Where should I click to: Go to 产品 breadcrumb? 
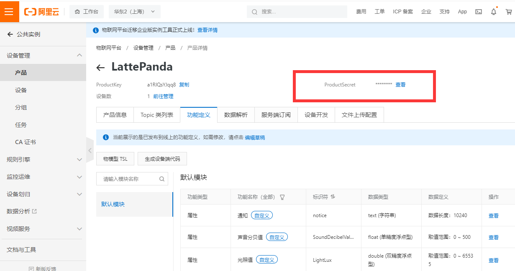170,48
